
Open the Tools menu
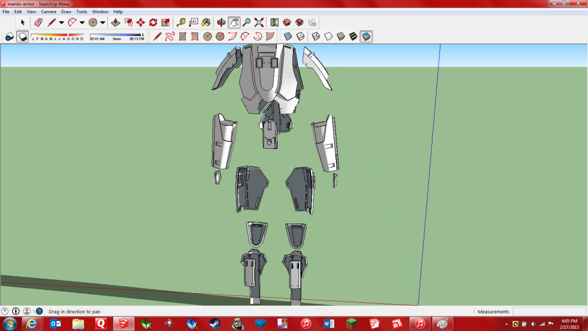(82, 11)
